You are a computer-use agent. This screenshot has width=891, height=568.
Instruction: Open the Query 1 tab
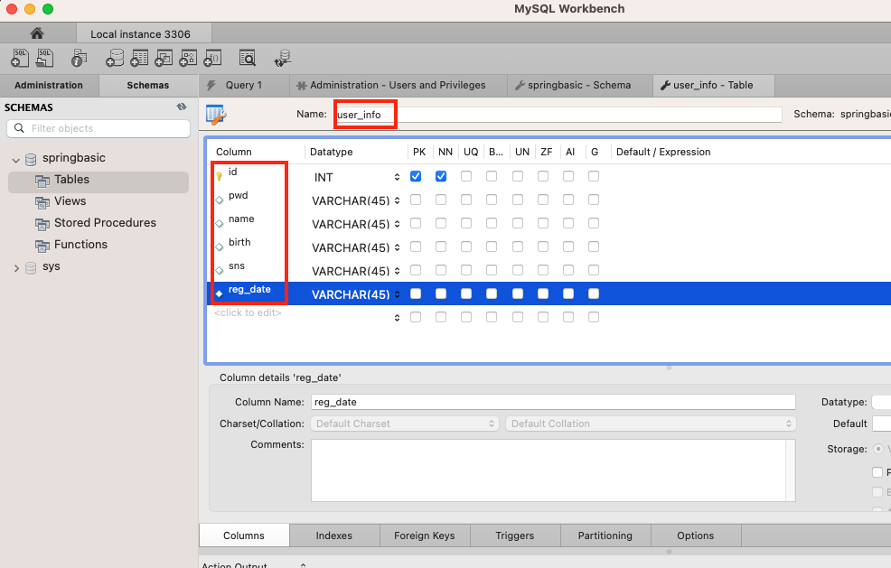pyautogui.click(x=244, y=85)
